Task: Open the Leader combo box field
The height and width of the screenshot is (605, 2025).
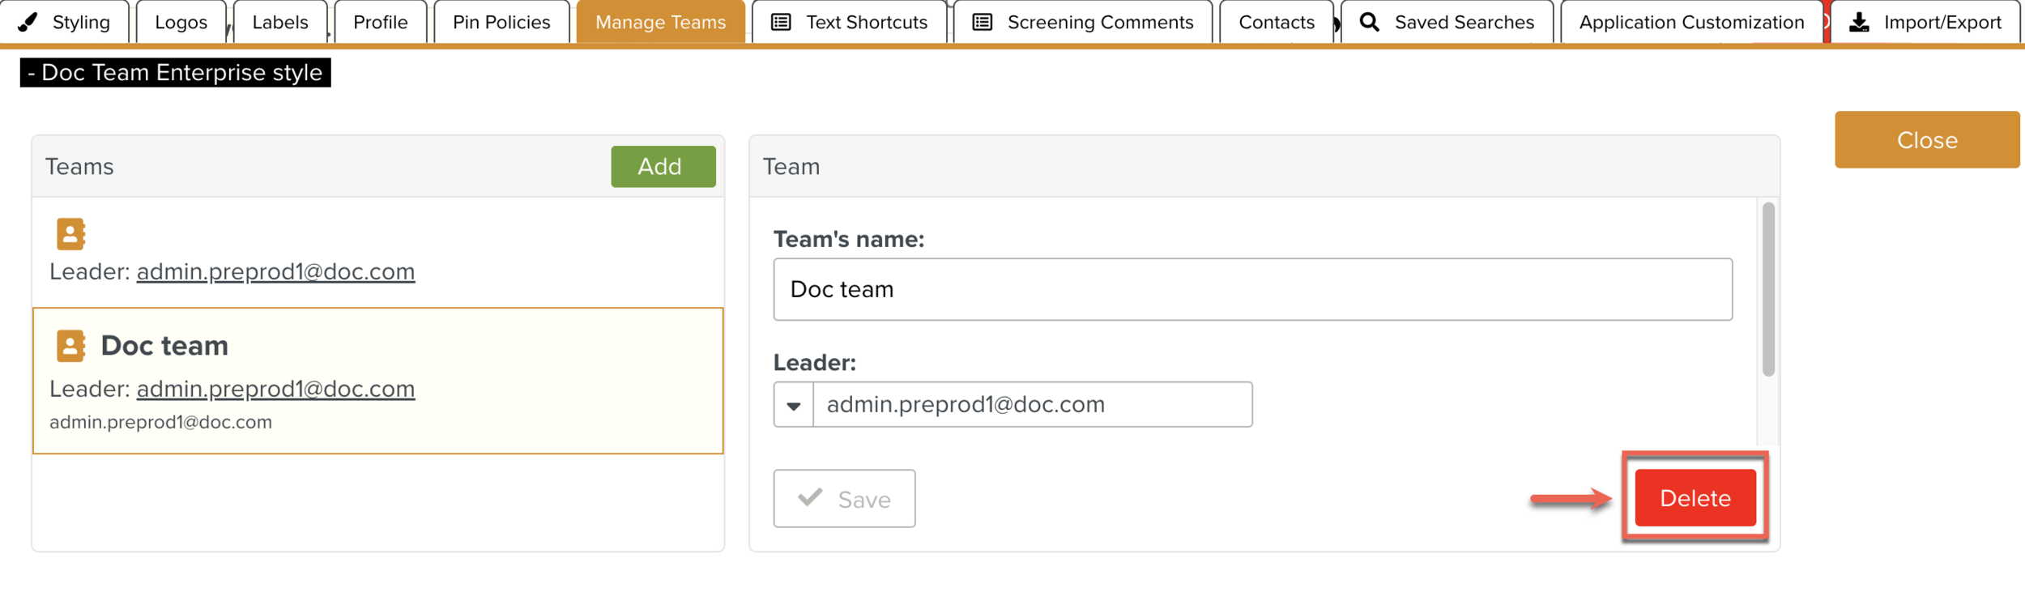Action: click(x=1032, y=405)
